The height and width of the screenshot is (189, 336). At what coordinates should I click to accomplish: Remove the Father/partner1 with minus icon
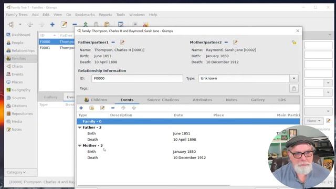(113, 42)
